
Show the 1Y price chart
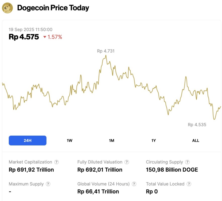pyautogui.click(x=154, y=140)
